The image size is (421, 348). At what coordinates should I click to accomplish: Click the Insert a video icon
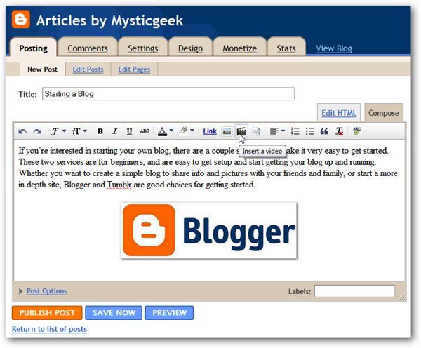(x=241, y=131)
